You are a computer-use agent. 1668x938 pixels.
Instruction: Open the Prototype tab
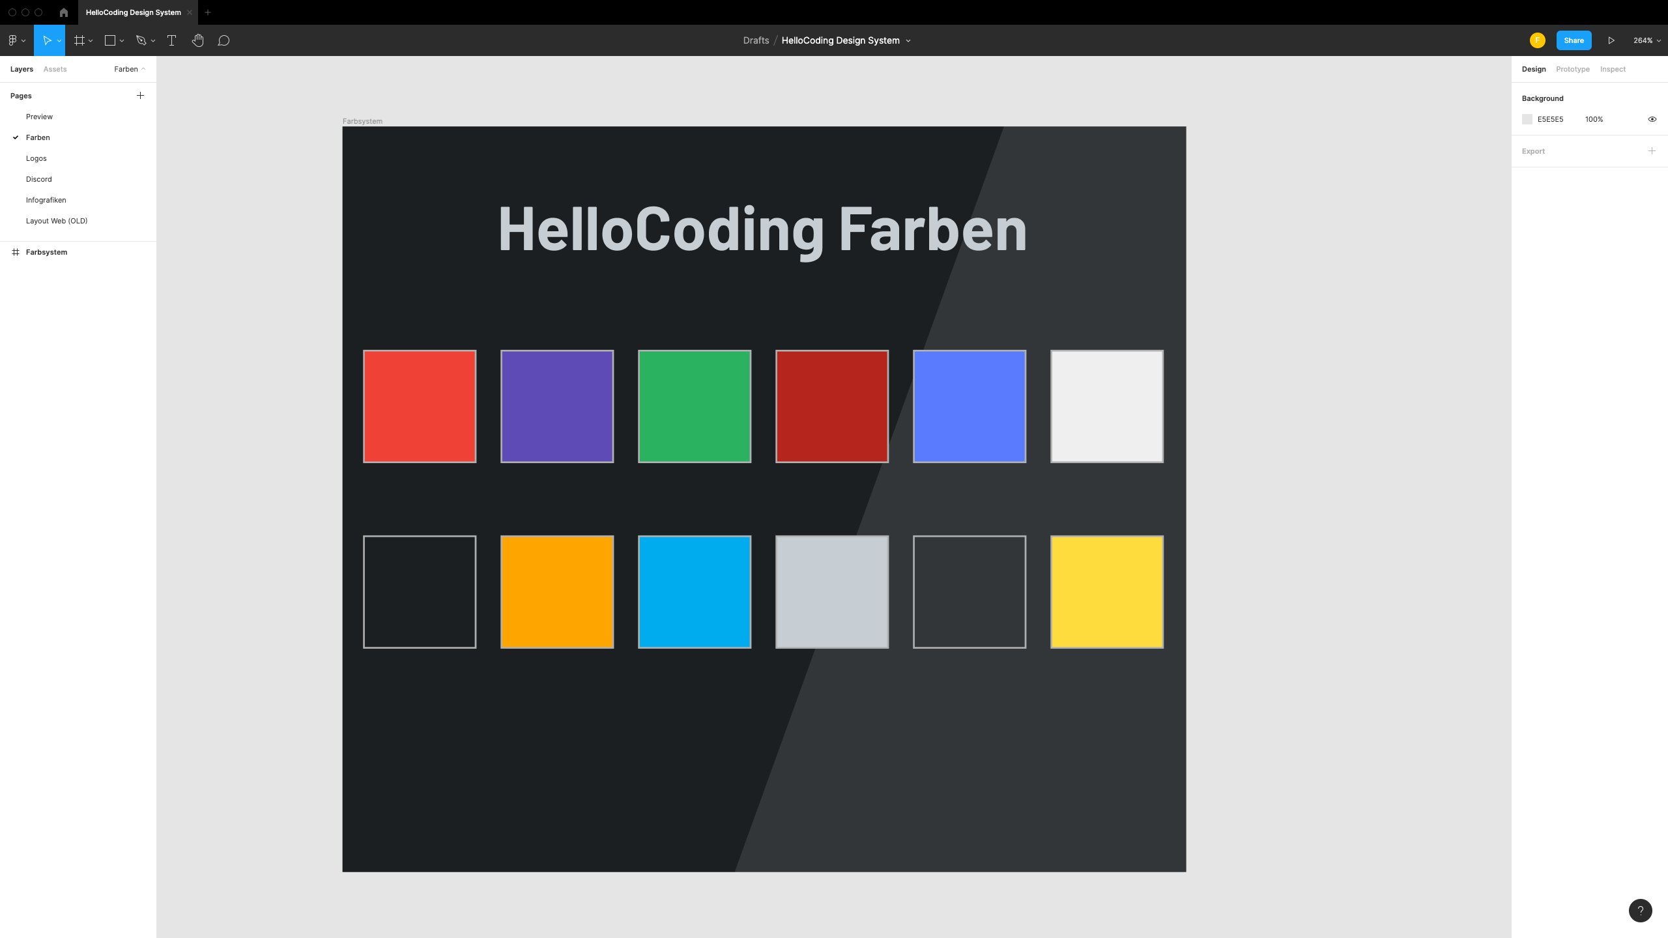coord(1573,68)
